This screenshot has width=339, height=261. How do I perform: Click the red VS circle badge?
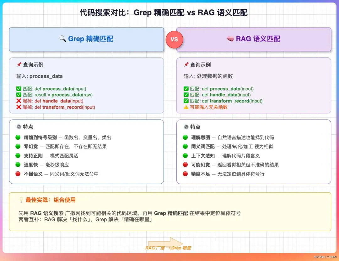pyautogui.click(x=174, y=39)
